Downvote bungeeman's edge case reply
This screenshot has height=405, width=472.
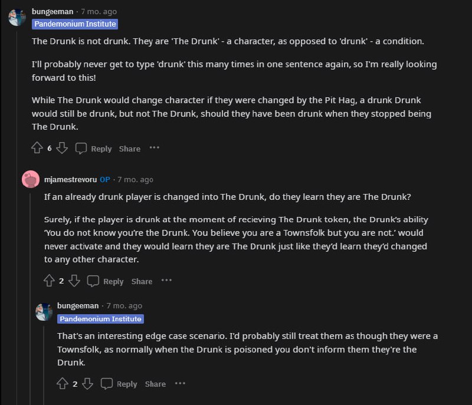point(87,384)
